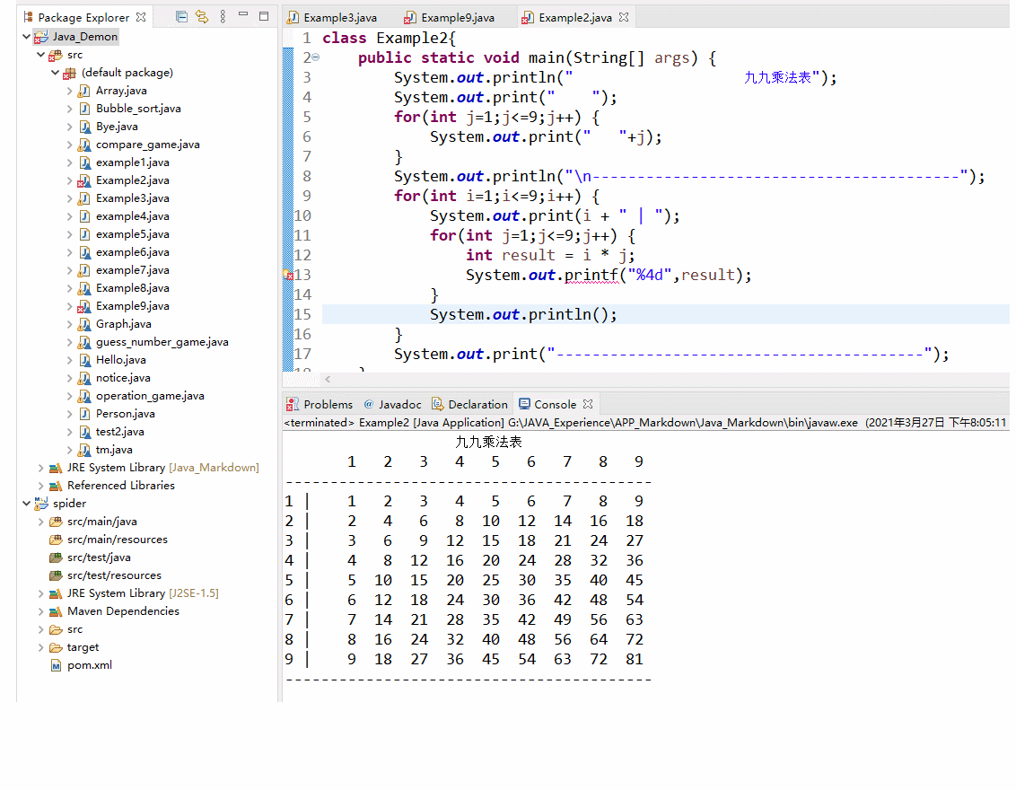The width and height of the screenshot is (1016, 790).
Task: Click the error marker on line 13
Action: [x=292, y=275]
